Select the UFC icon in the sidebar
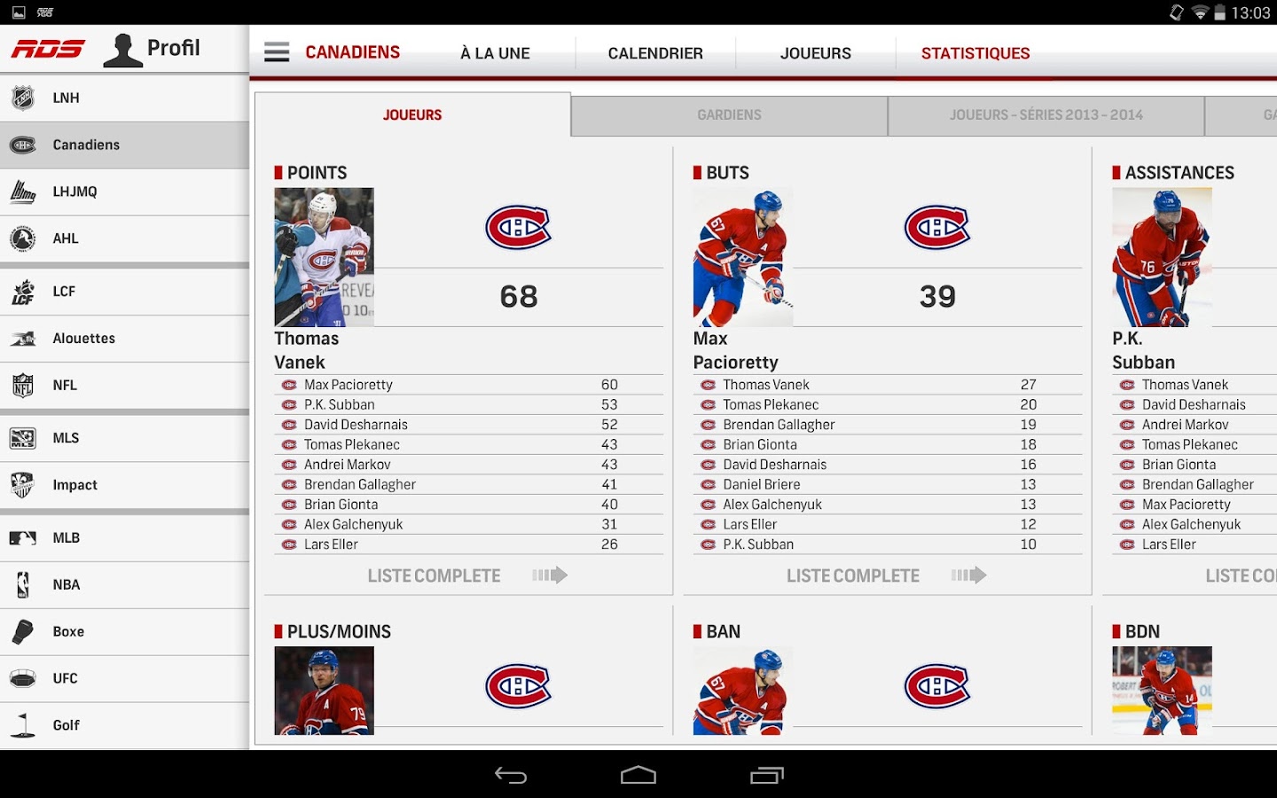This screenshot has width=1277, height=798. coord(23,678)
